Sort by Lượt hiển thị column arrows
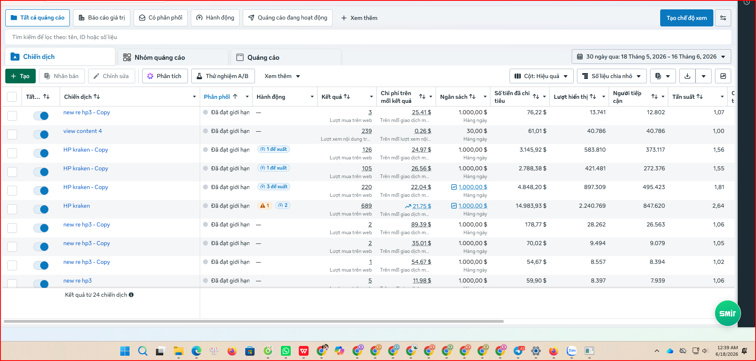Image resolution: width=756 pixels, height=361 pixels. pyautogui.click(x=593, y=97)
